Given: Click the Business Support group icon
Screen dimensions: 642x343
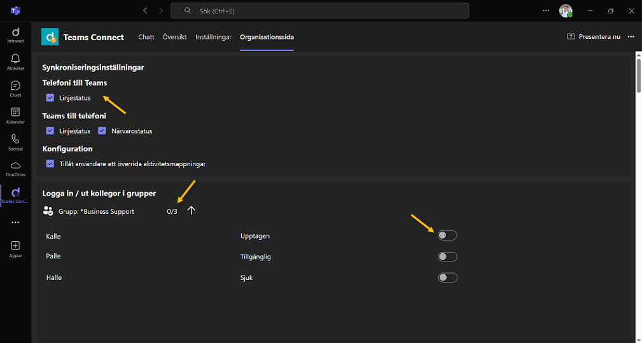Looking at the screenshot, I should 48,211.
